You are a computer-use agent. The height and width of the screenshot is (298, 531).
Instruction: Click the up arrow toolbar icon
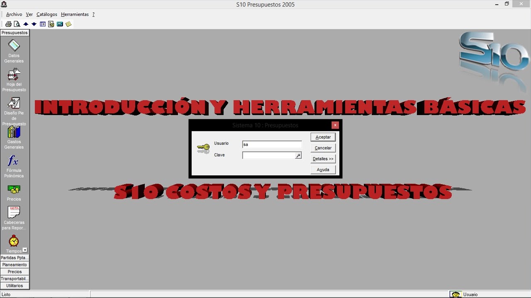click(x=26, y=24)
